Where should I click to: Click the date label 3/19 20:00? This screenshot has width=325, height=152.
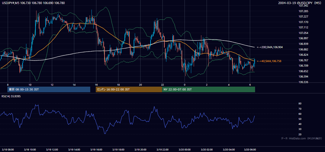(140, 150)
